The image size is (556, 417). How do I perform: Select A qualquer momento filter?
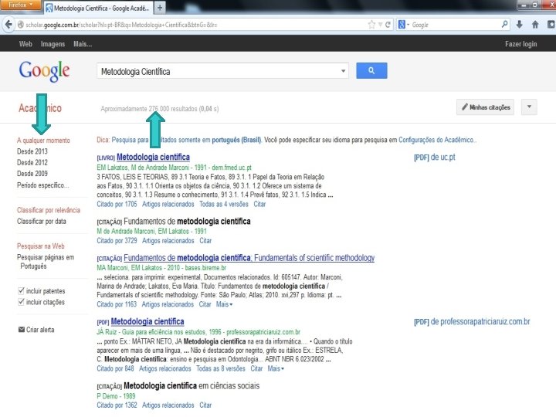(43, 140)
